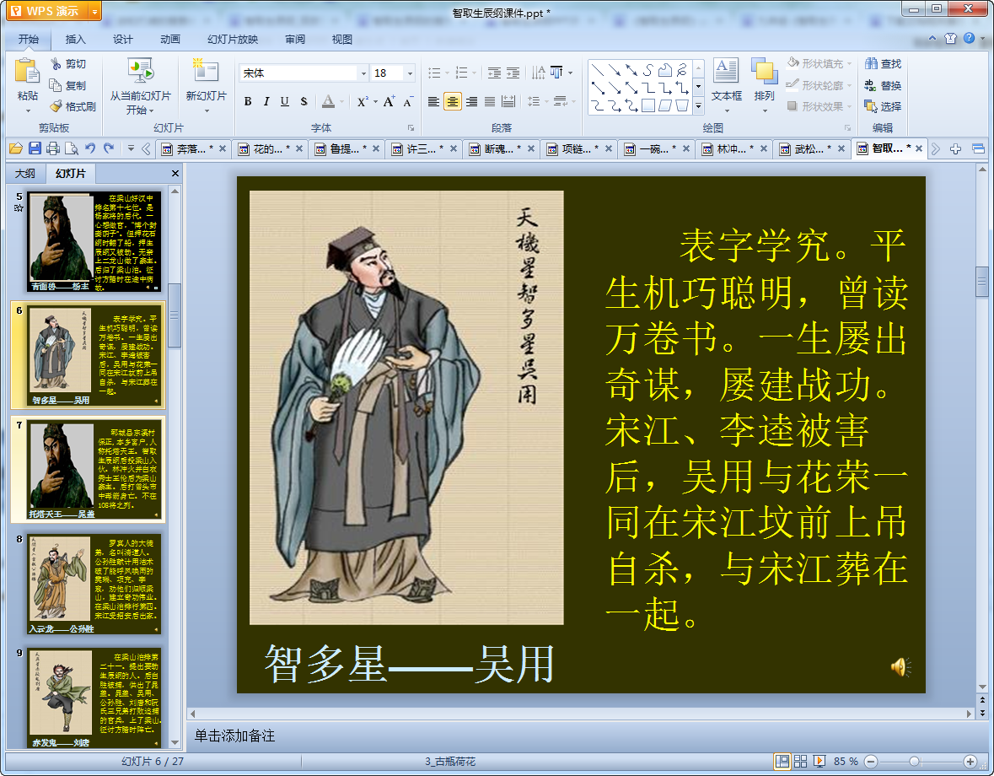Viewport: 994px width, 776px height.
Task: Toggle center alignment button
Action: (453, 101)
